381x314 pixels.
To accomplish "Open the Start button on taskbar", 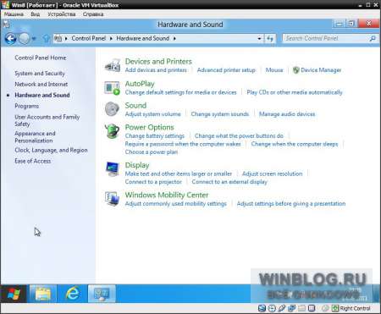I will [x=14, y=294].
